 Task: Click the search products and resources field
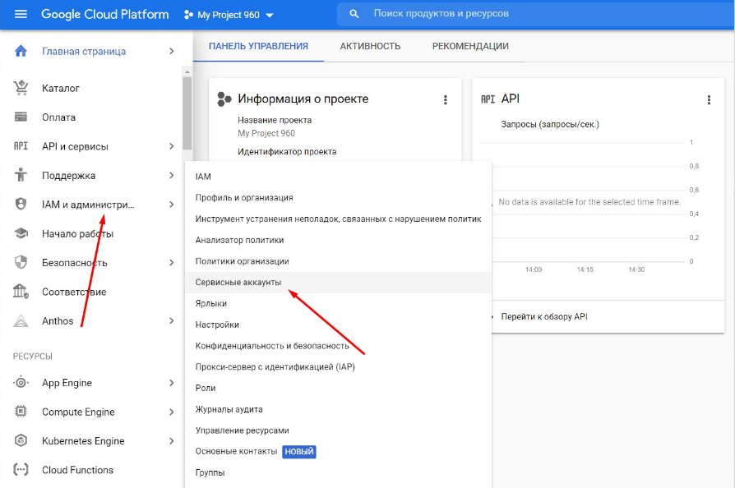[x=536, y=14]
